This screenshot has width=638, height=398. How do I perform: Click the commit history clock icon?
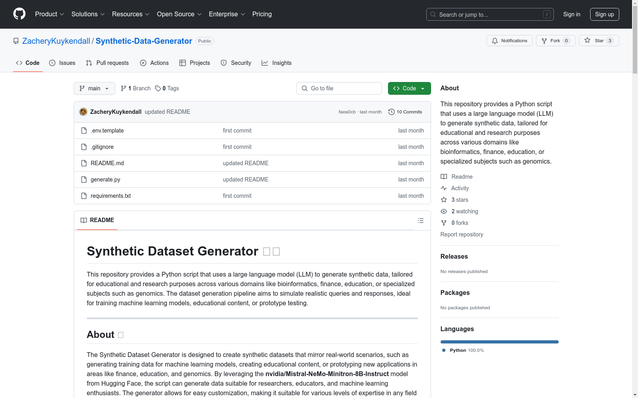(392, 112)
